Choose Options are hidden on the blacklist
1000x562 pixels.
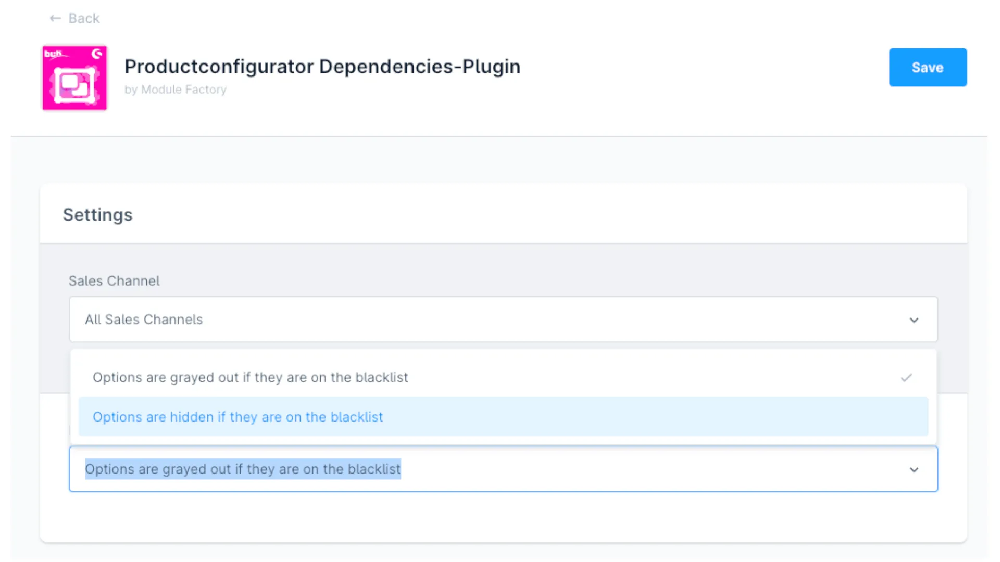[238, 417]
